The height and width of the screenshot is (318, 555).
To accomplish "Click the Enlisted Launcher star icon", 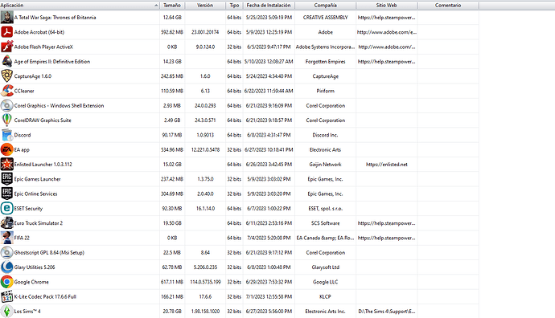I will point(6,165).
